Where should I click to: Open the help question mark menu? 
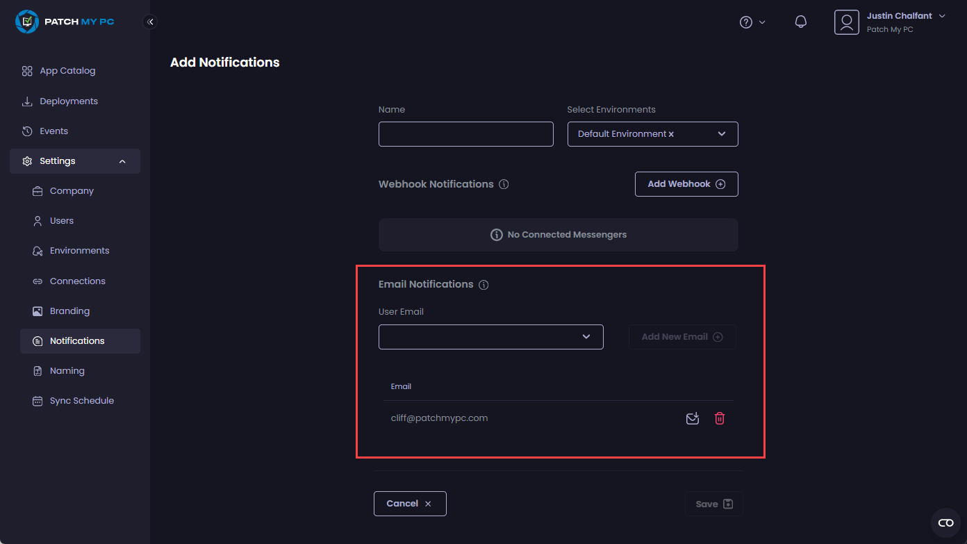coord(752,22)
